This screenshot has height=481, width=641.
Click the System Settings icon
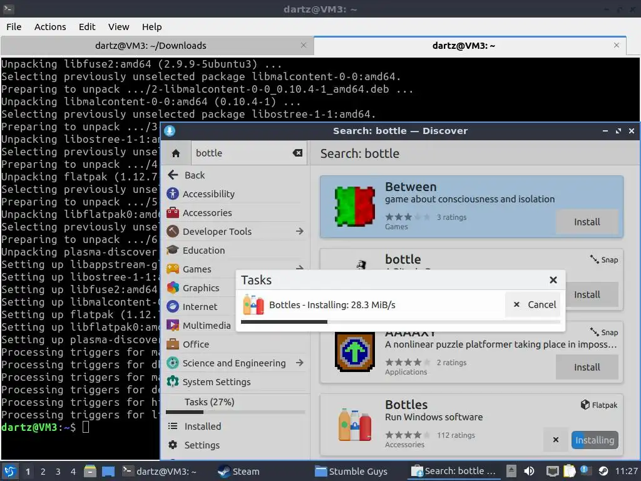(x=173, y=381)
